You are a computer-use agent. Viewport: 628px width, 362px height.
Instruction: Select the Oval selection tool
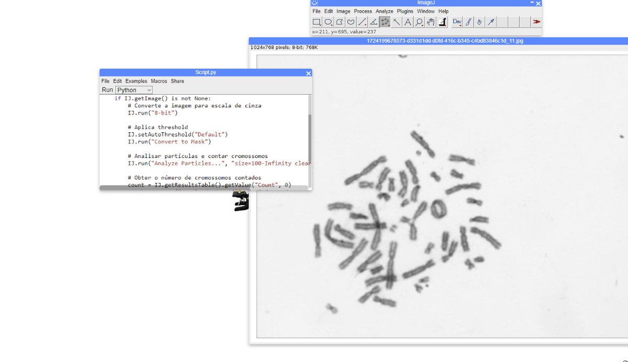328,22
